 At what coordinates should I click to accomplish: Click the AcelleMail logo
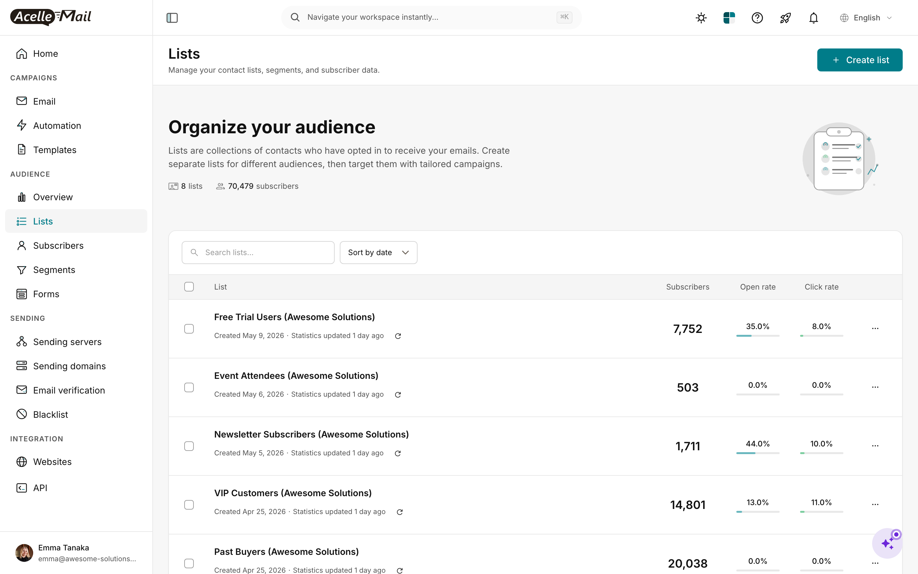(x=50, y=17)
